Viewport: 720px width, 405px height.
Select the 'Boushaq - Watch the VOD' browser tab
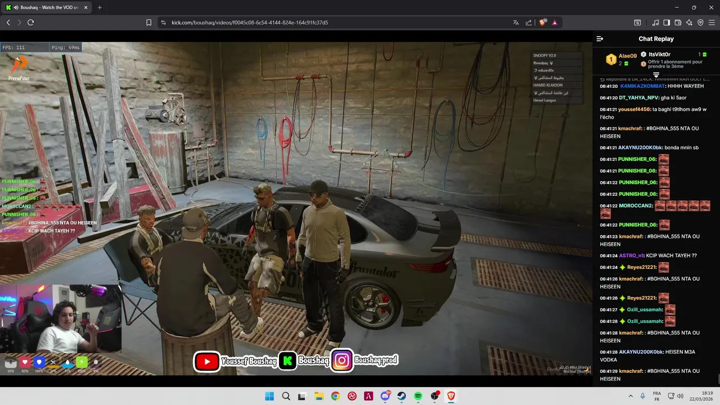47,7
